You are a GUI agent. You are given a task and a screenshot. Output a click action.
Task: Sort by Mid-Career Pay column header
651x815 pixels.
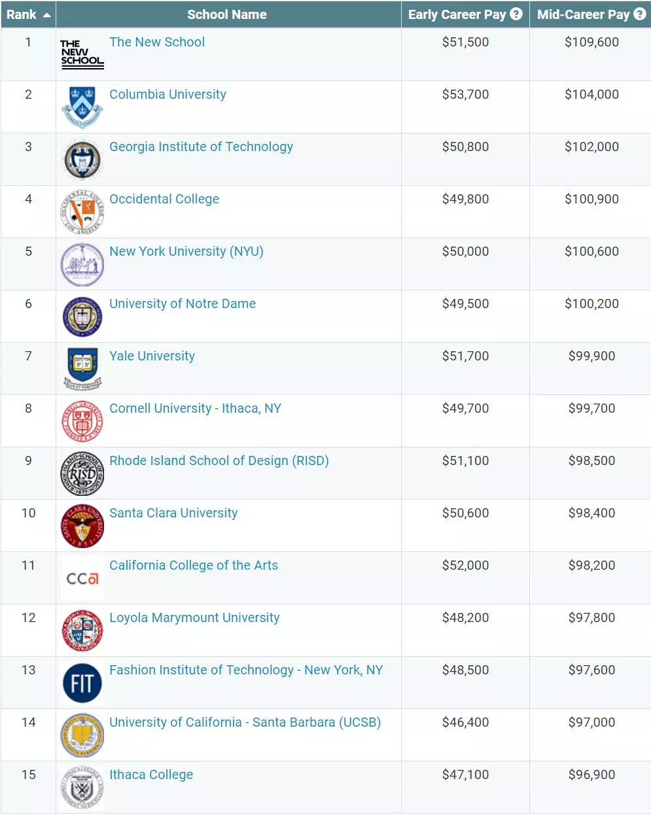(x=583, y=14)
